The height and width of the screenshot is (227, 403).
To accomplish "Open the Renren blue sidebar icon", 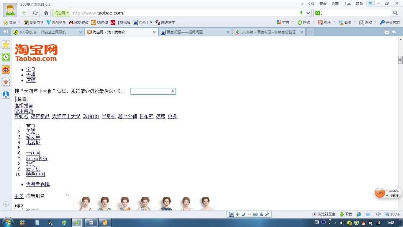I will (6, 94).
